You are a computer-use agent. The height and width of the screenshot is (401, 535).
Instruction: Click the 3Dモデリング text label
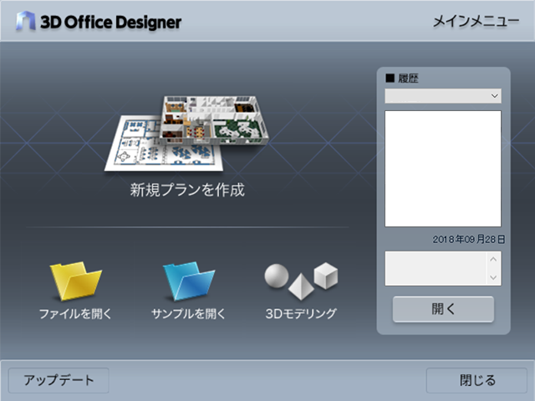(301, 314)
